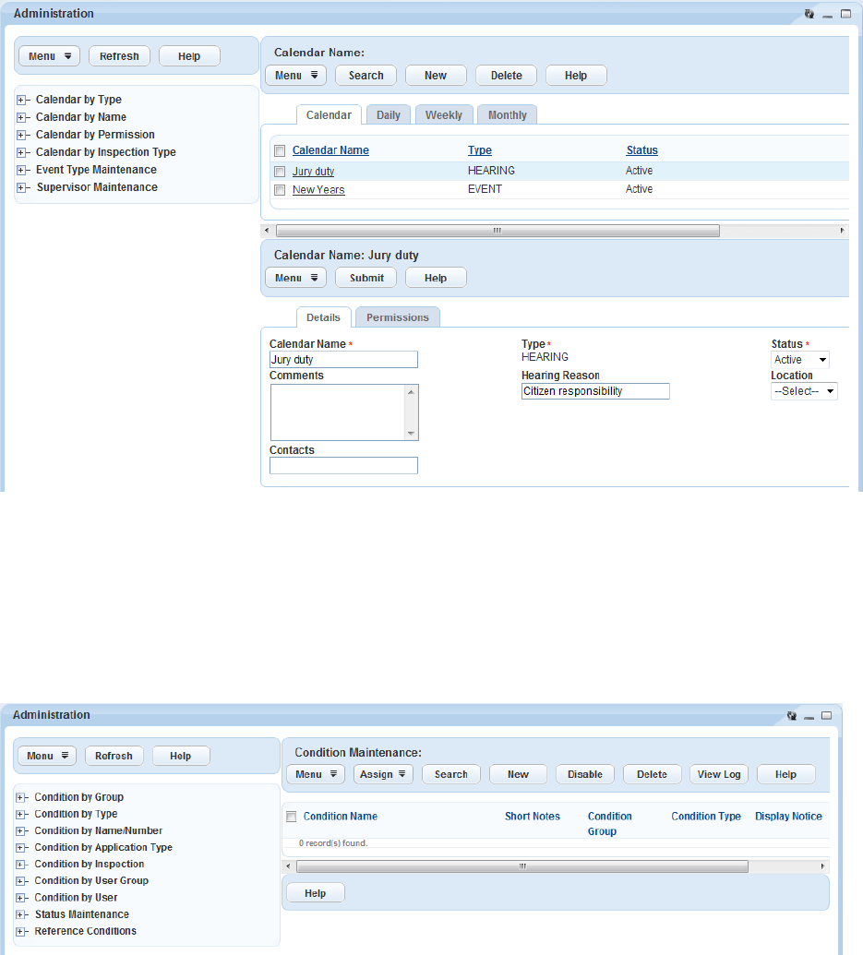Screen dimensions: 863x955
Task: Click the Comments text area
Action: pos(338,412)
